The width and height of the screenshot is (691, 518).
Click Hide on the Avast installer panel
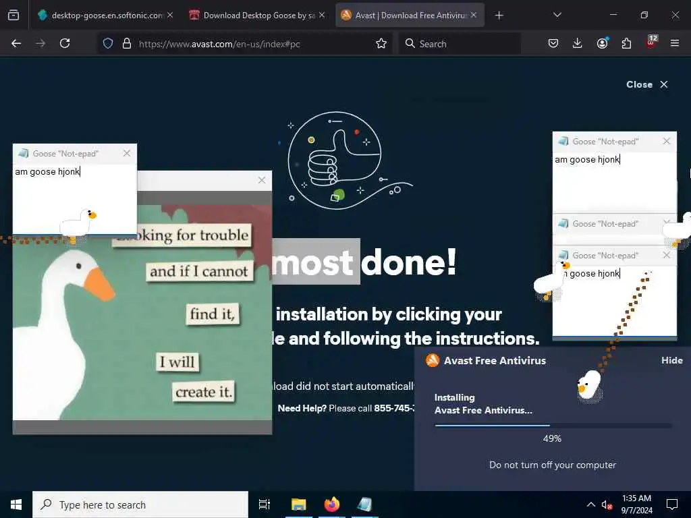pos(672,360)
